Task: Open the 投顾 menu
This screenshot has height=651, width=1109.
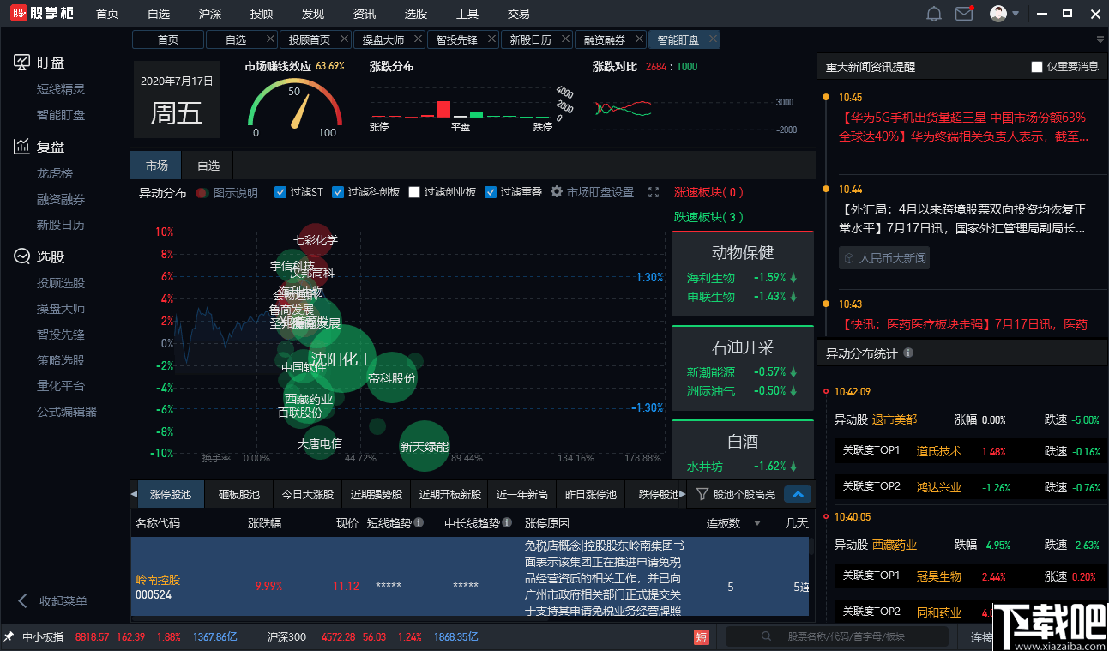Action: (x=262, y=14)
